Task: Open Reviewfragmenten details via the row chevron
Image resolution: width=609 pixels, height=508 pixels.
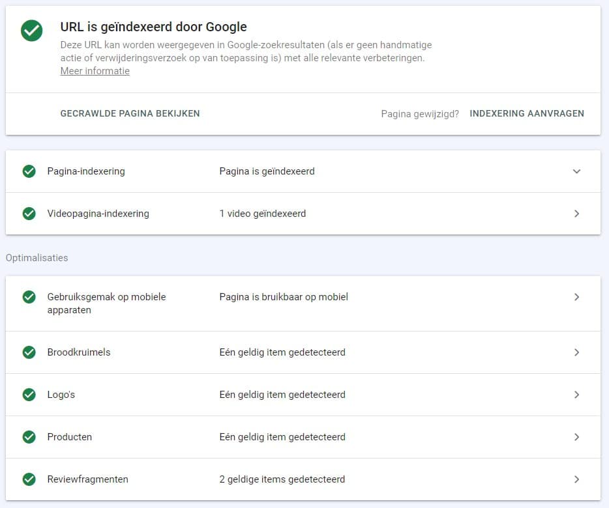Action: [577, 479]
